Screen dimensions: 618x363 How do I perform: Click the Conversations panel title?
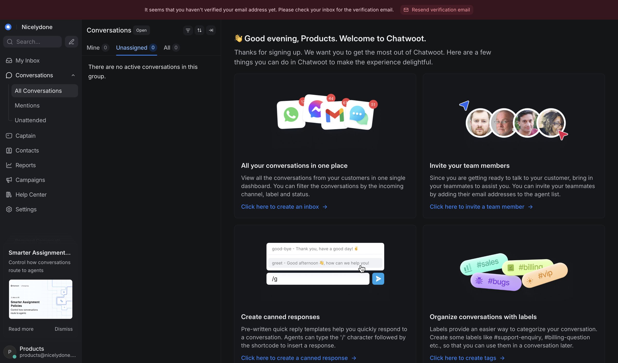pos(109,30)
